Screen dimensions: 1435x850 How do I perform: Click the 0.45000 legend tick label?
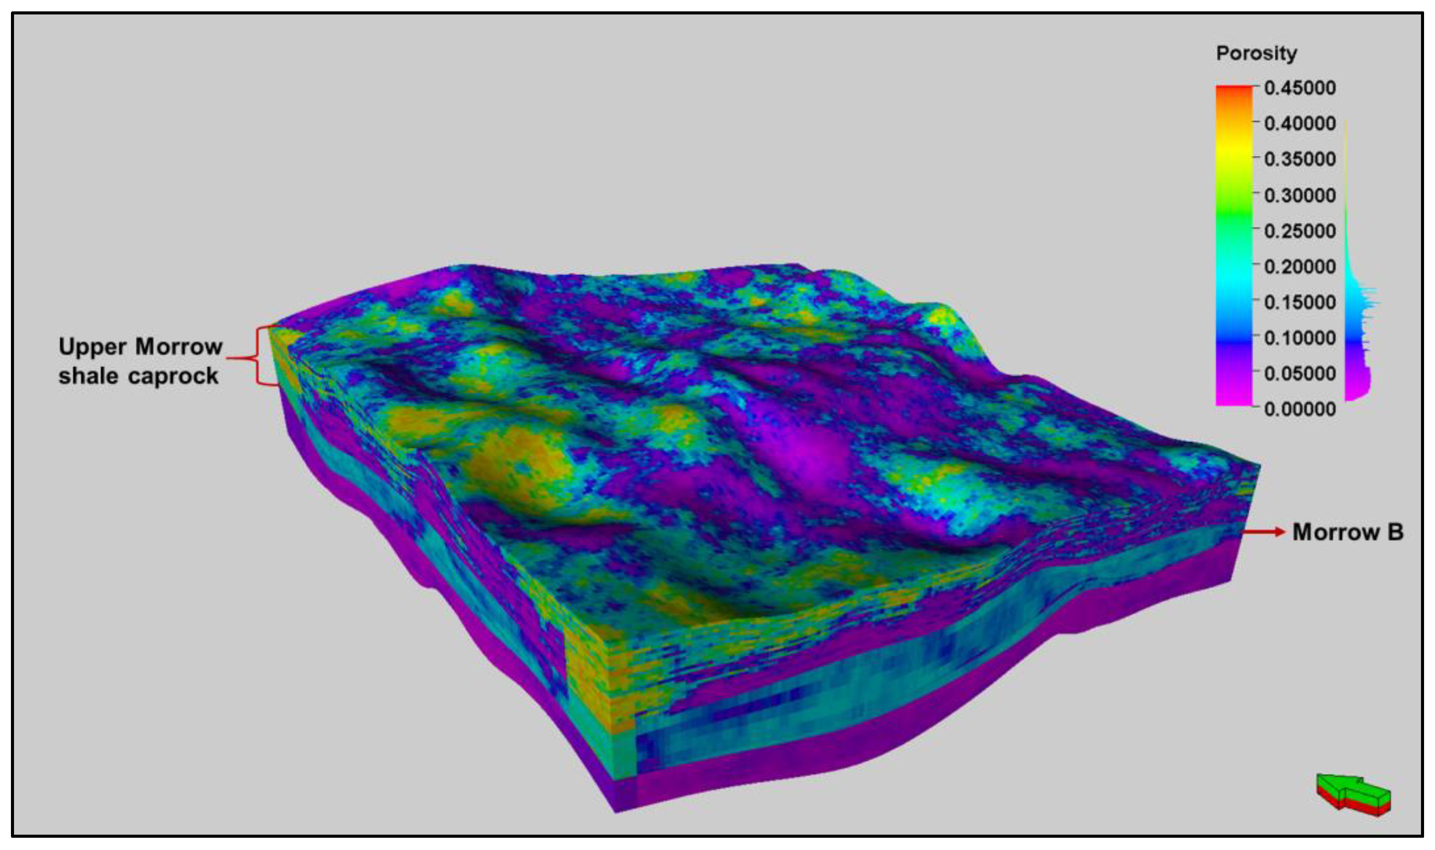pos(1300,88)
